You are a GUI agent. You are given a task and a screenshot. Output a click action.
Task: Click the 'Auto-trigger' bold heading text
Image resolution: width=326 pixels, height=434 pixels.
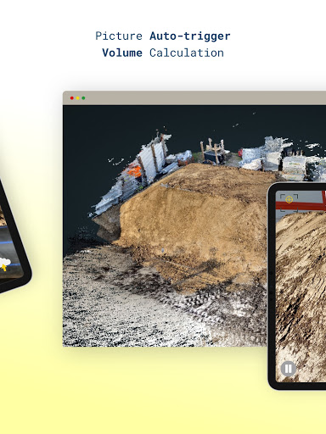190,36
